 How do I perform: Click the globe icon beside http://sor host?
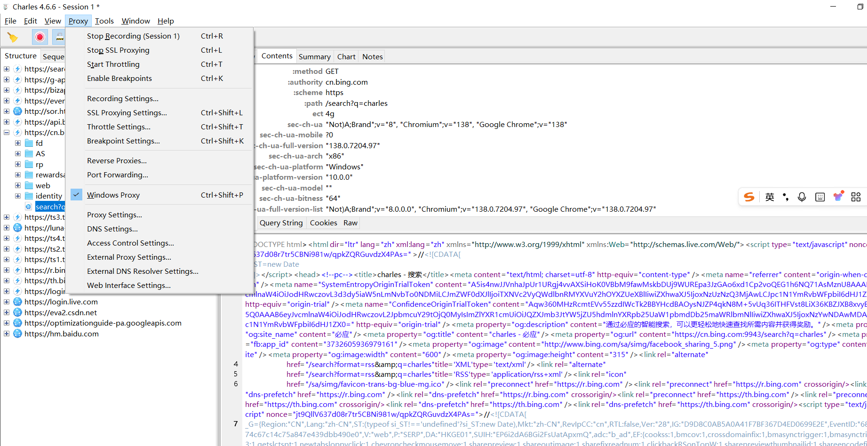pyautogui.click(x=18, y=111)
